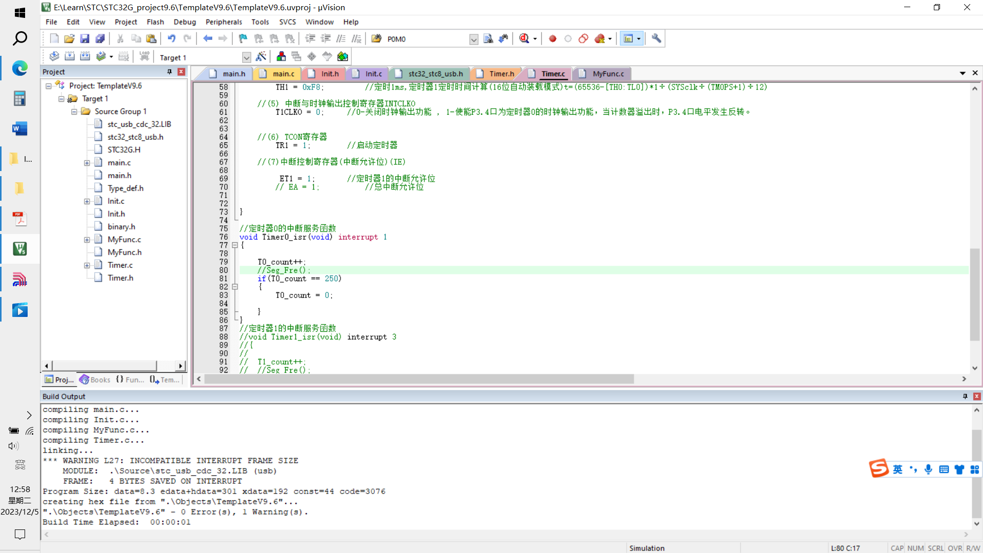
Task: Collapse code fold at line 77
Action: pos(235,245)
